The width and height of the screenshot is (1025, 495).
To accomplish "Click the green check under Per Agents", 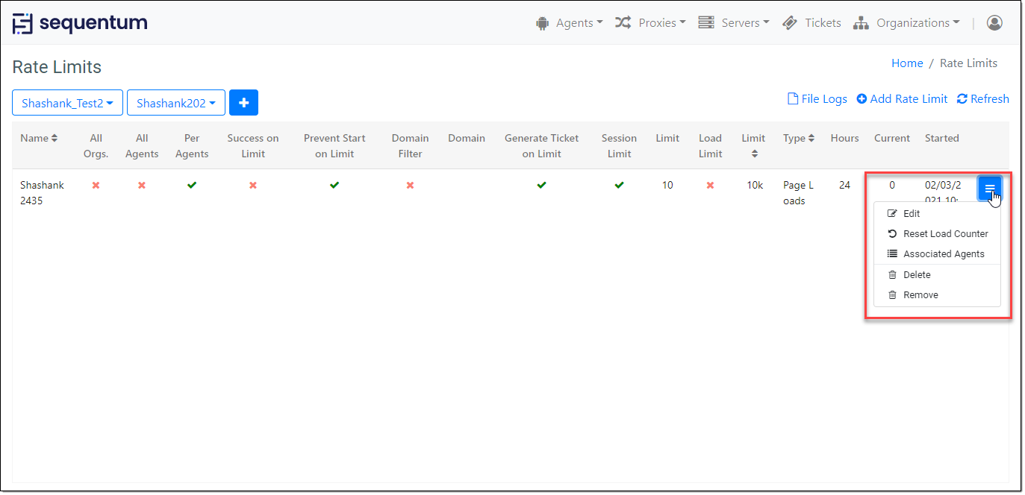I will pos(192,185).
